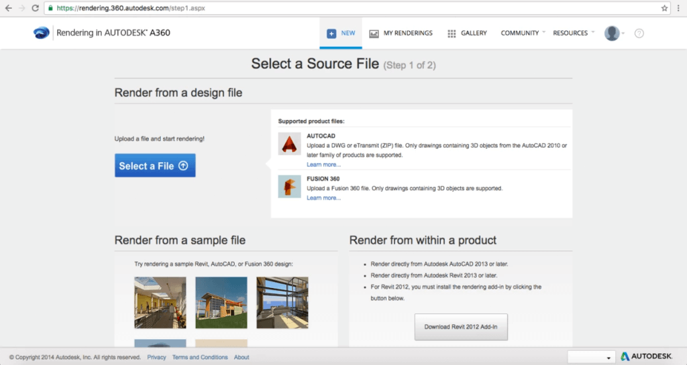Open the help question mark icon
687x365 pixels.
(639, 33)
